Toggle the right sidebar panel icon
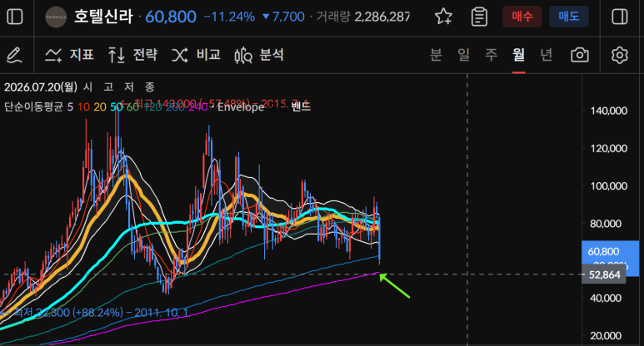 tap(619, 17)
